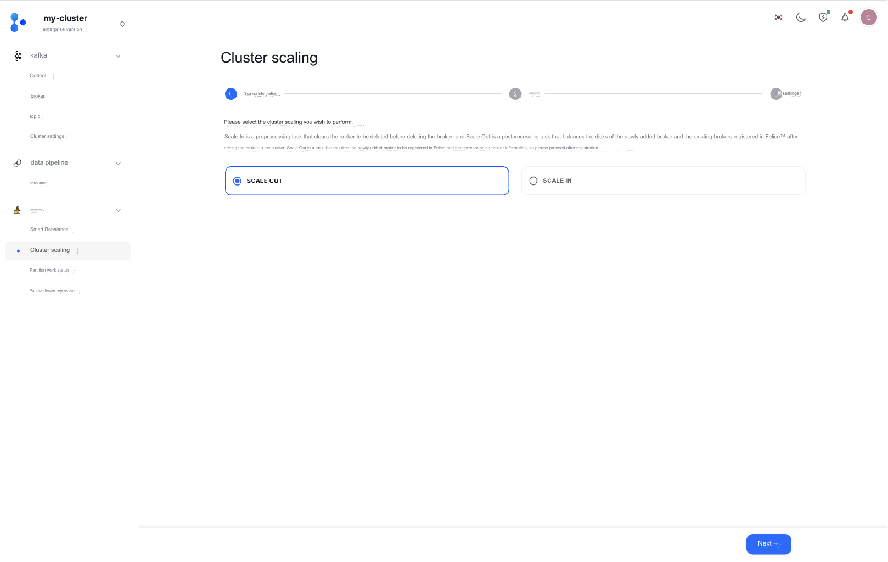Open notifications via the bell icon

tap(844, 17)
